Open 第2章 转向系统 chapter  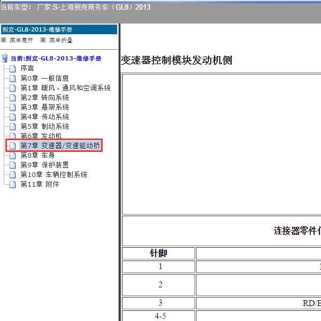(44, 98)
